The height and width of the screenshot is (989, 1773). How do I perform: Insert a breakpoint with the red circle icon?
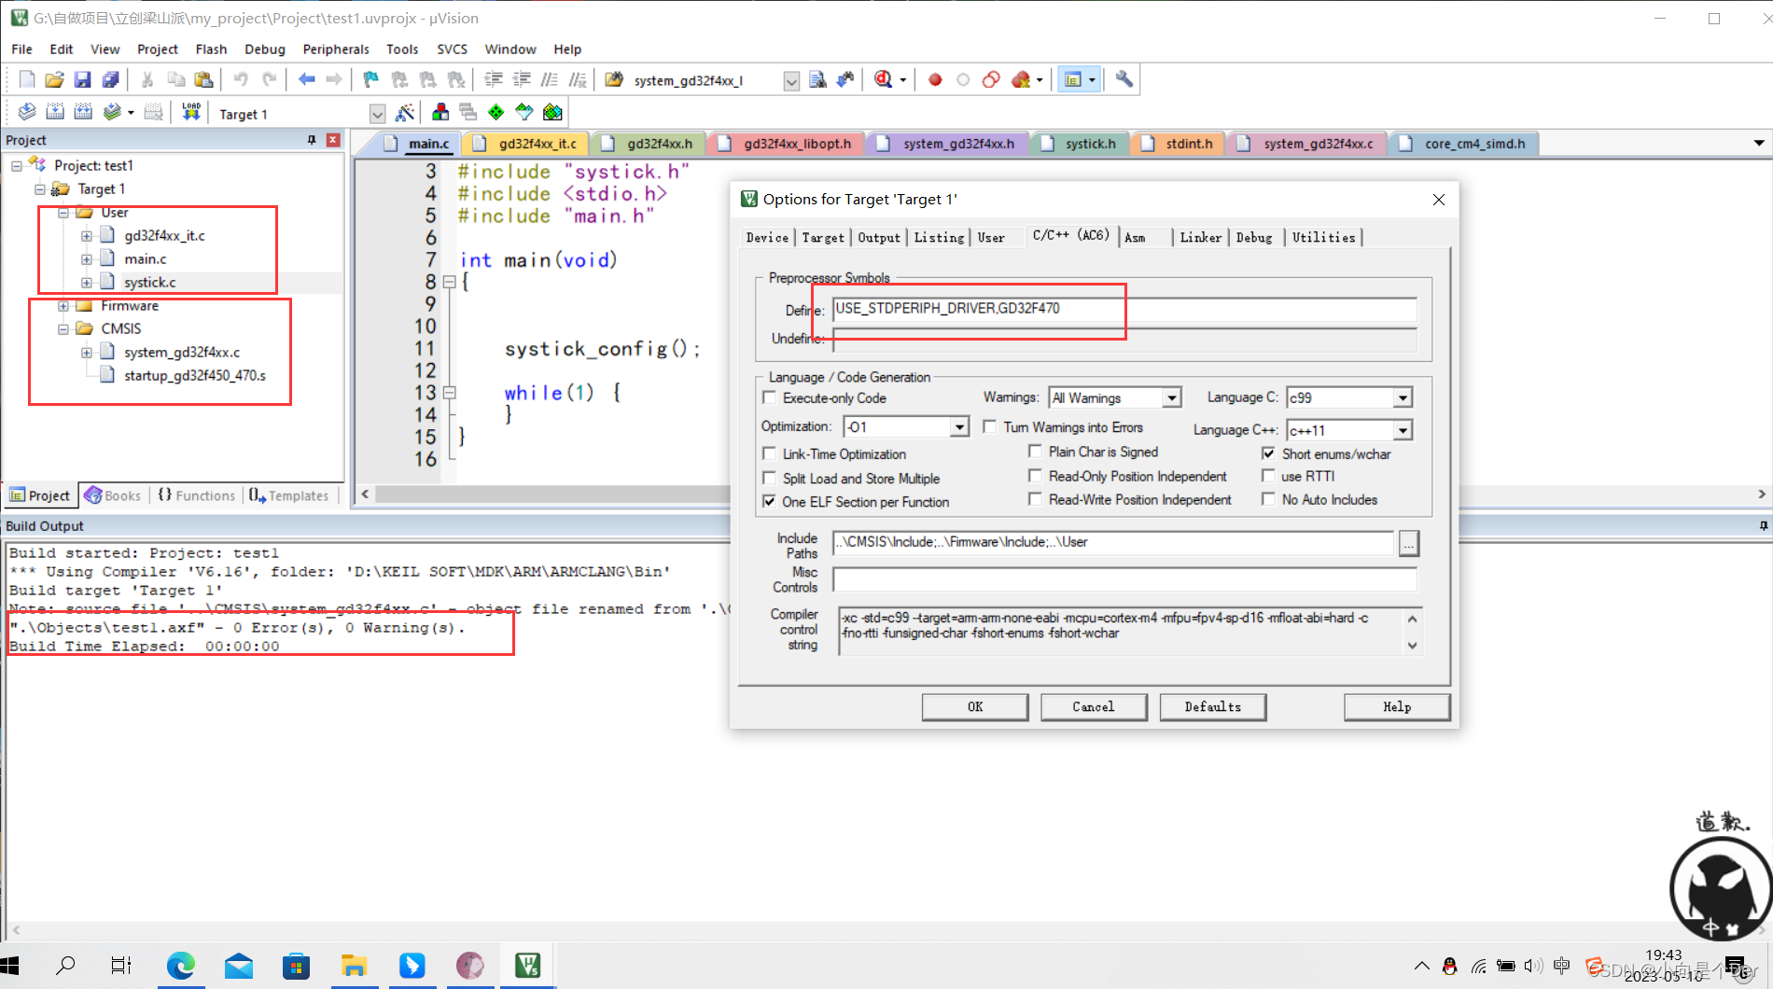click(x=935, y=80)
